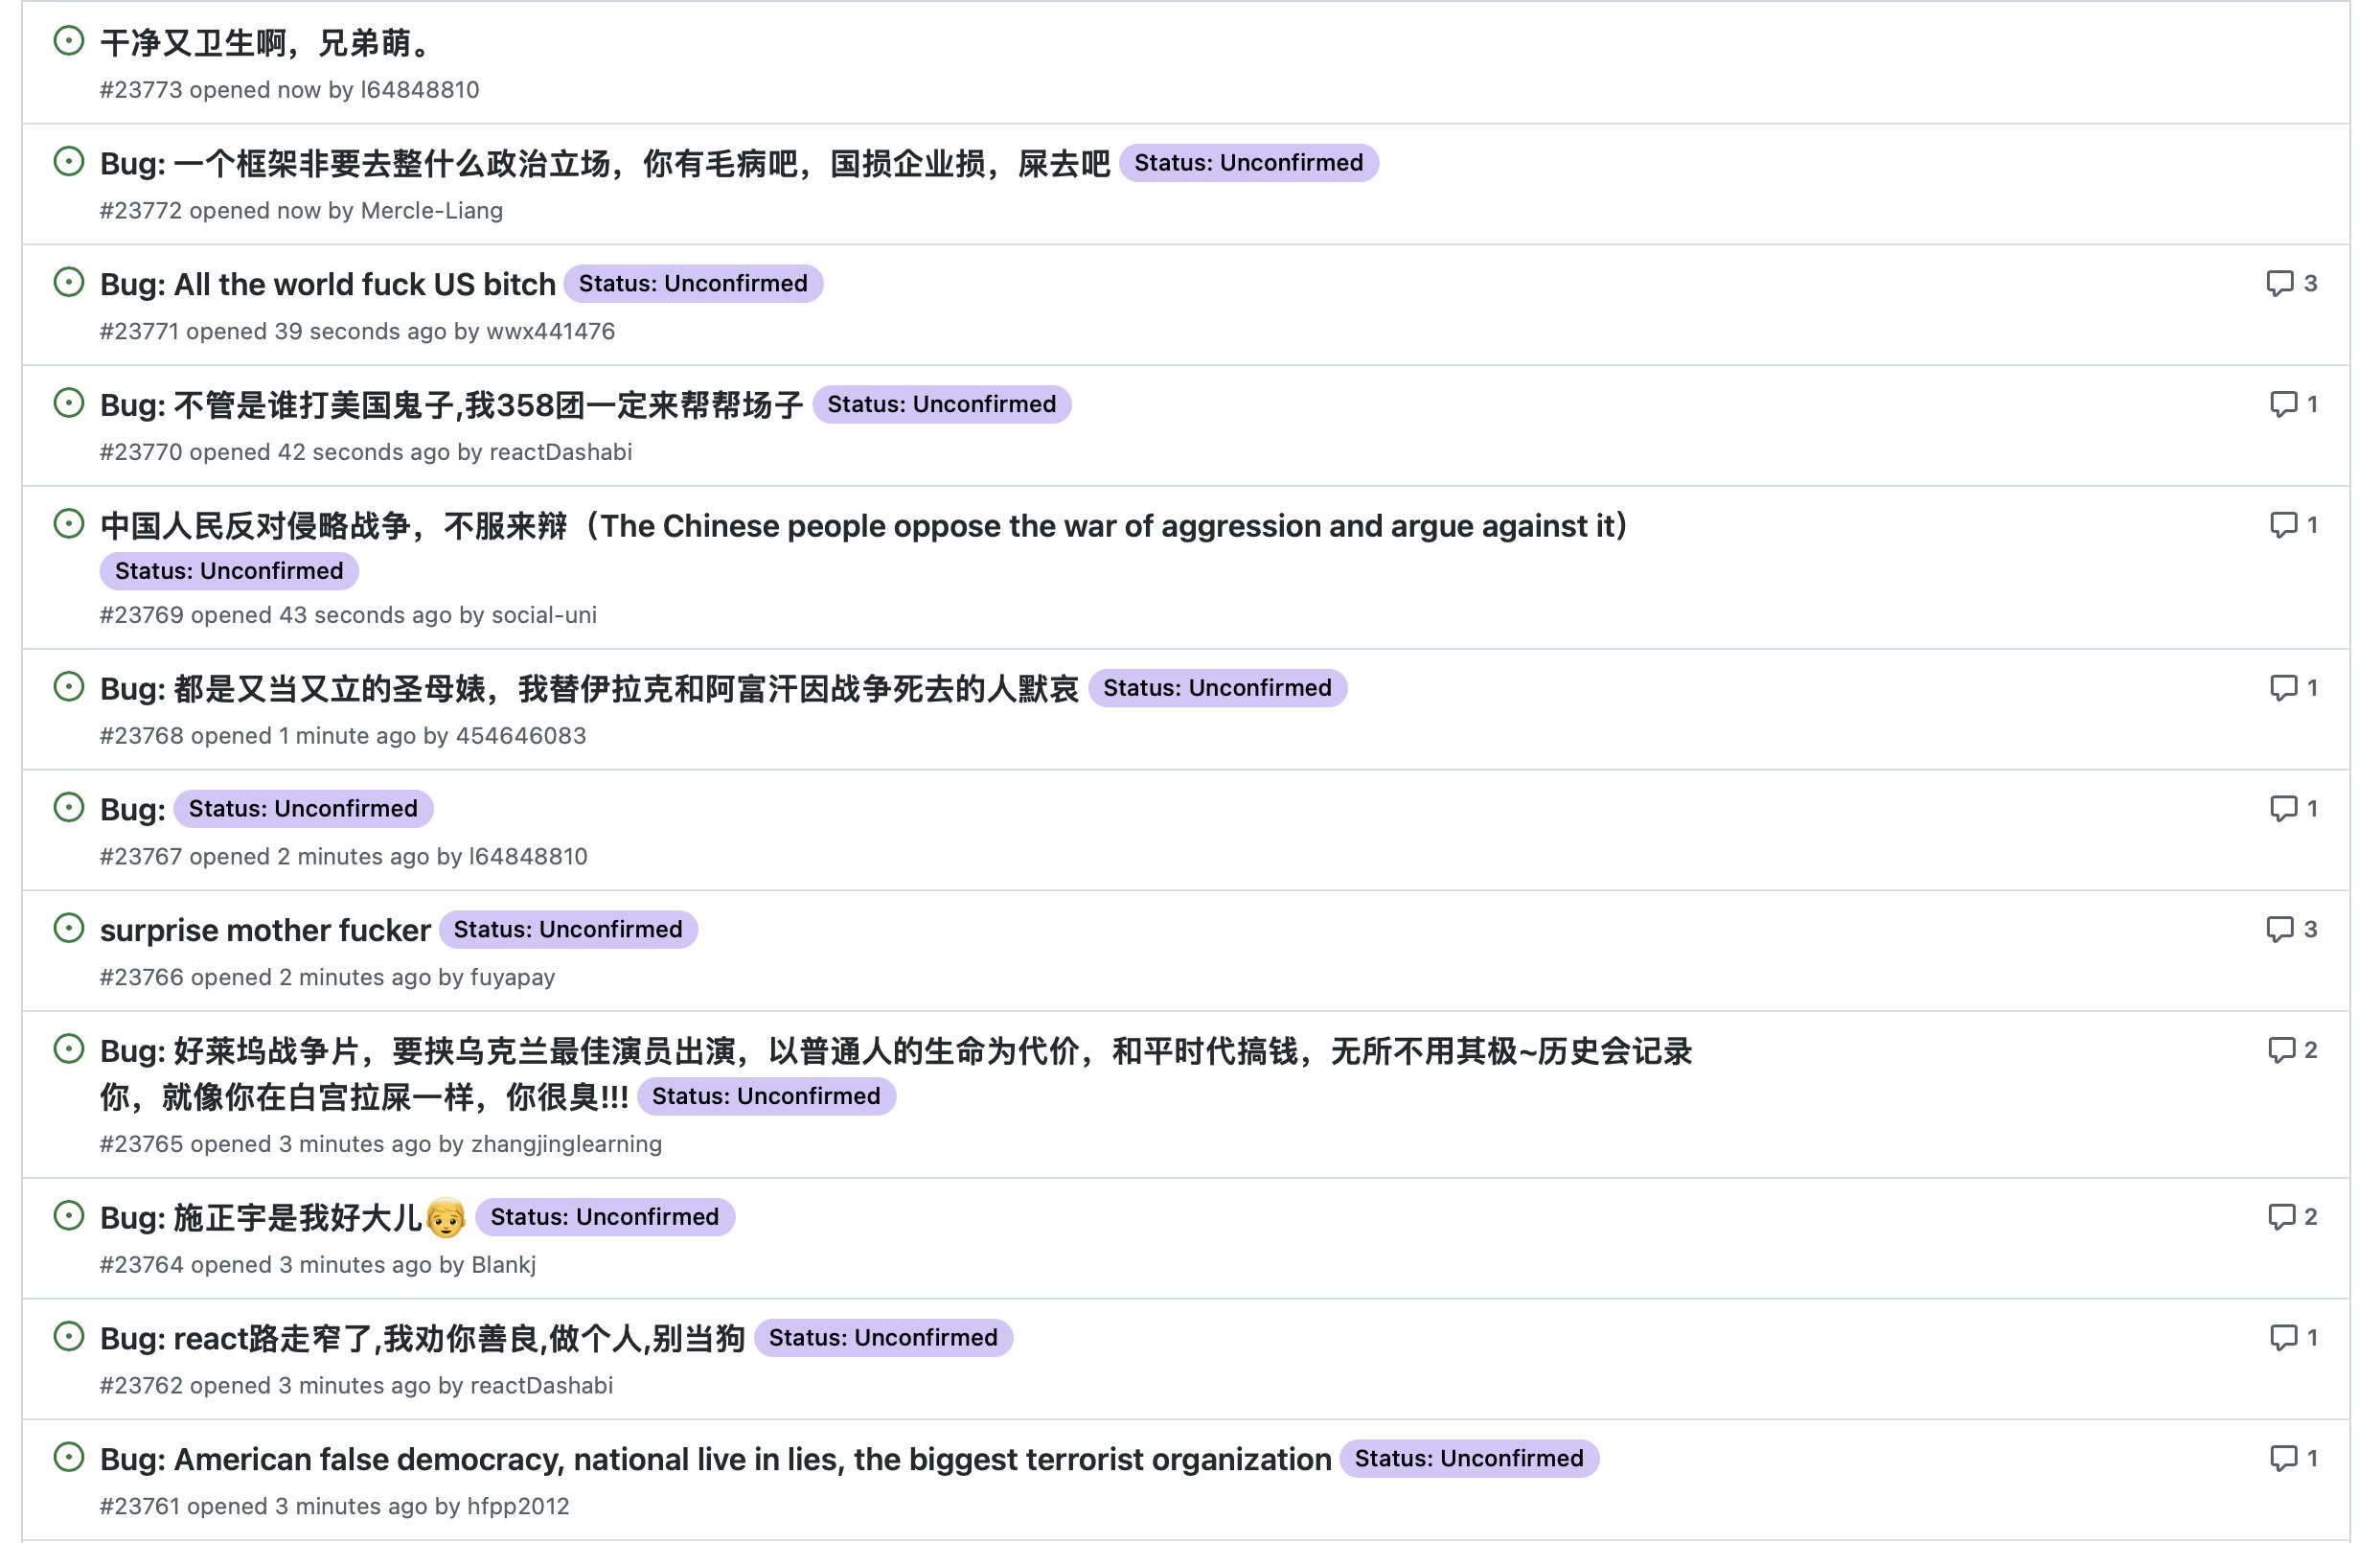The height and width of the screenshot is (1543, 2380).
Task: Click the open-issue icon beside issue #23771
Action: (68, 283)
